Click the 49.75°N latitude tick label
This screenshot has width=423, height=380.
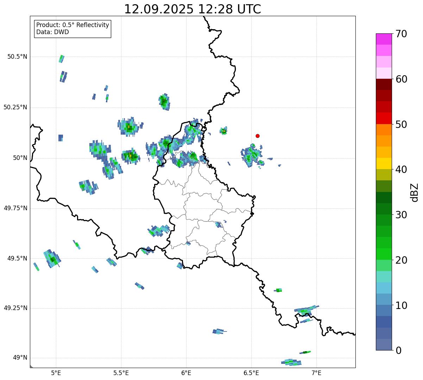(15, 208)
